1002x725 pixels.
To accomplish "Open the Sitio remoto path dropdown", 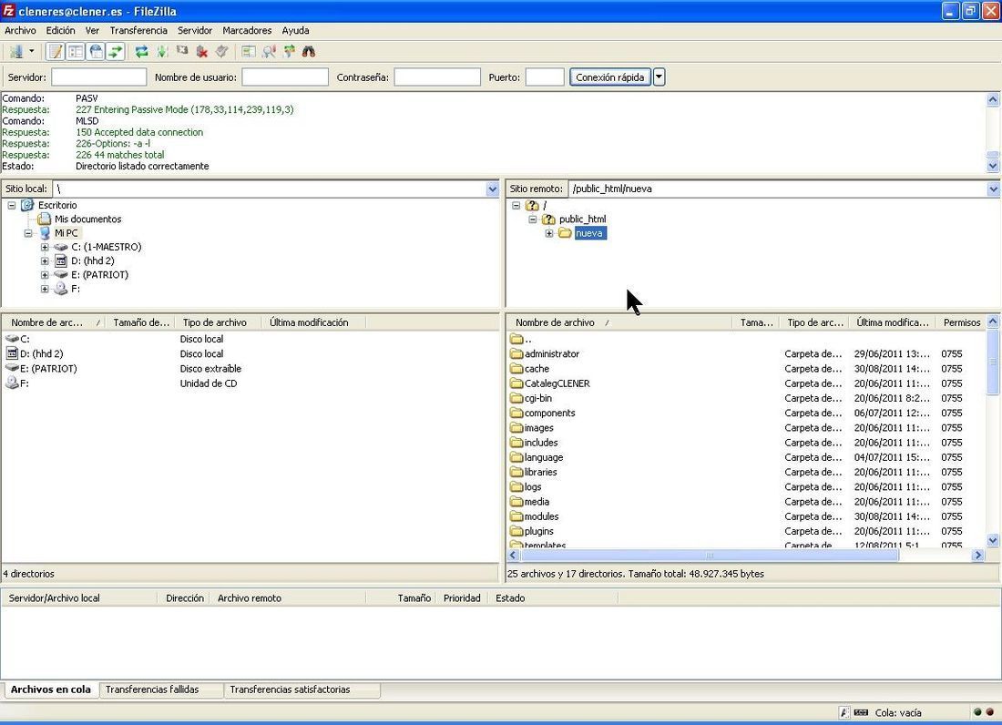I will point(993,189).
